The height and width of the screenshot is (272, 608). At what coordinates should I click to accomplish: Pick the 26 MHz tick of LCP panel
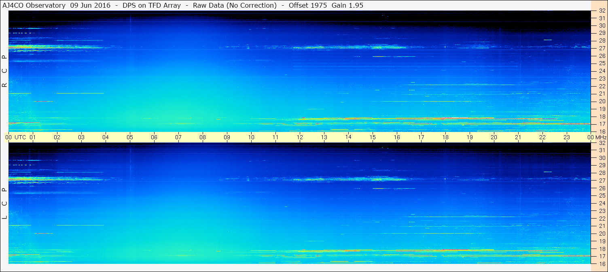click(x=602, y=188)
